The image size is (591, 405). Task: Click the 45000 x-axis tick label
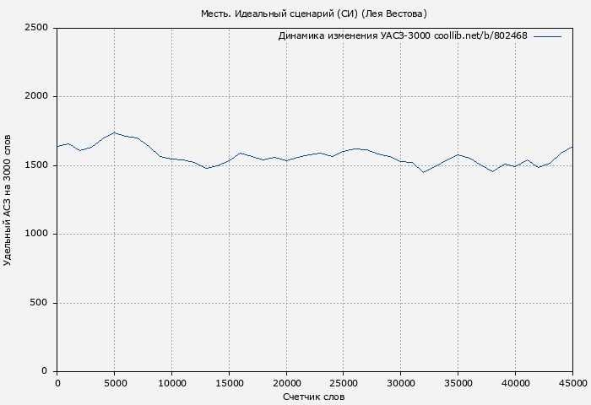[572, 382]
